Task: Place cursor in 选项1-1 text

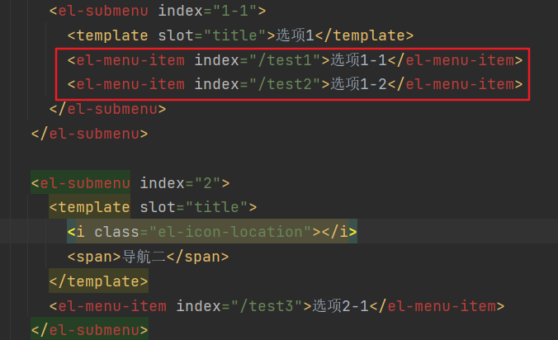Action: coord(360,59)
